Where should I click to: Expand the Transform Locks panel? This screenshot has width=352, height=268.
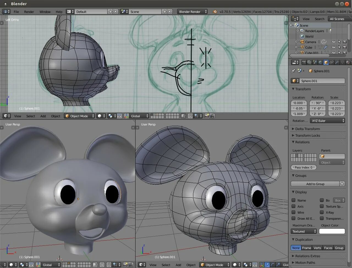(x=307, y=135)
